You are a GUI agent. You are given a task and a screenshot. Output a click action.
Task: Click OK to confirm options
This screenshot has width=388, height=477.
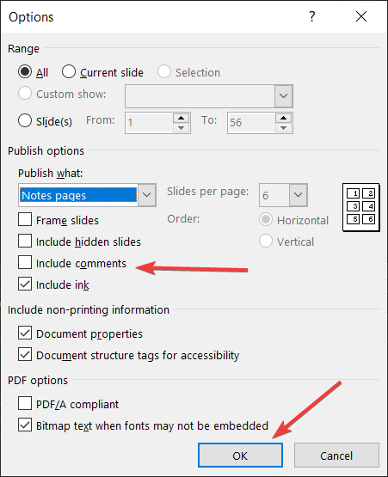click(x=240, y=456)
